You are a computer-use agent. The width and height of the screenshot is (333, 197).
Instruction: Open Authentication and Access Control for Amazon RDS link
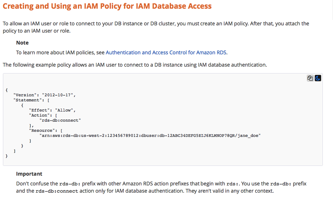[x=166, y=53]
